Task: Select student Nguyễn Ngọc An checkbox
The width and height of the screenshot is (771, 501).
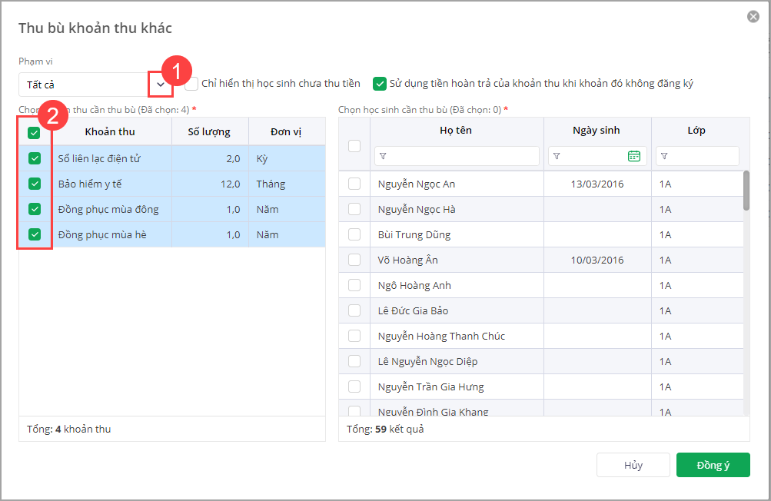Action: (x=354, y=184)
